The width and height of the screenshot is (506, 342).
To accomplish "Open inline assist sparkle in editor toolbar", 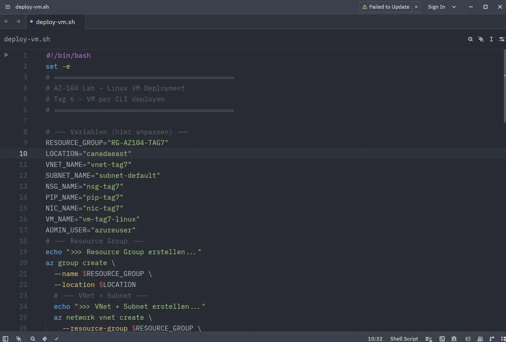I will coord(481,39).
